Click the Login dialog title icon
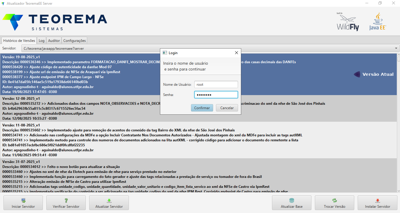 pyautogui.click(x=165, y=53)
